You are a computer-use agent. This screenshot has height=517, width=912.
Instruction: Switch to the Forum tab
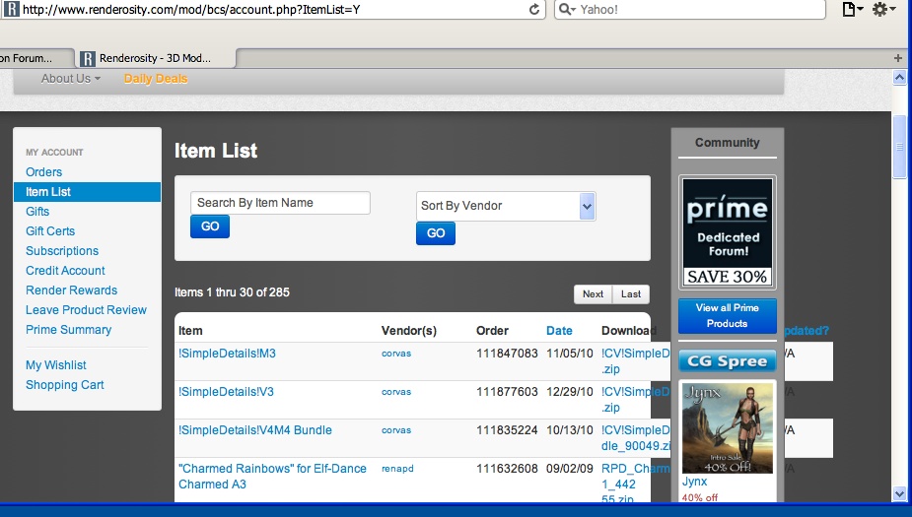36,58
